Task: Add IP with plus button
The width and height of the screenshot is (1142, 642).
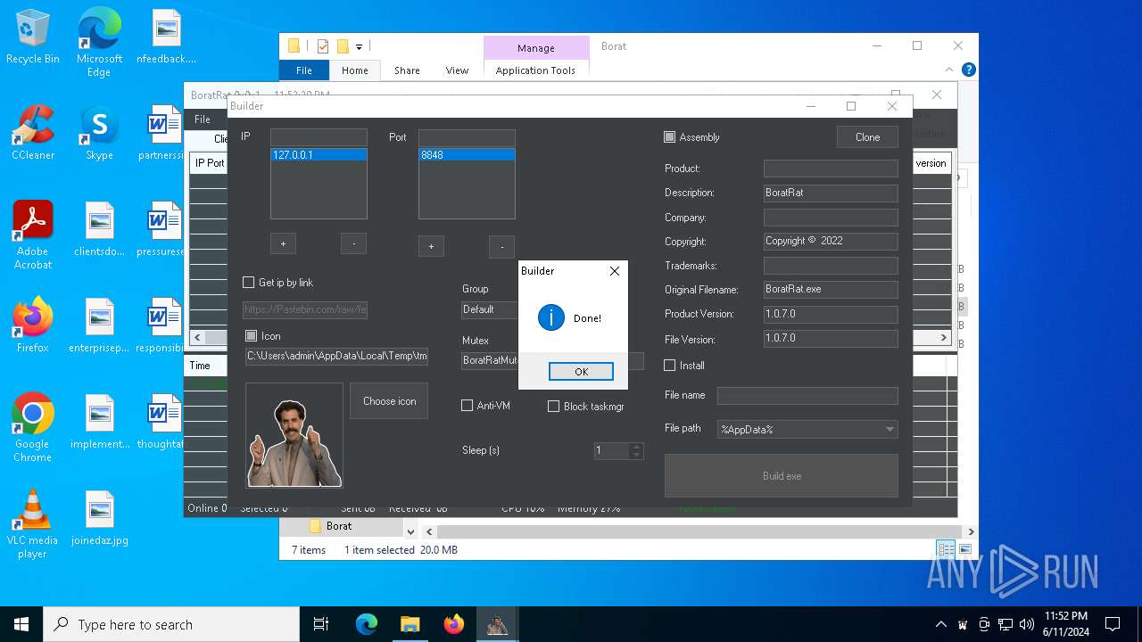Action: [283, 243]
